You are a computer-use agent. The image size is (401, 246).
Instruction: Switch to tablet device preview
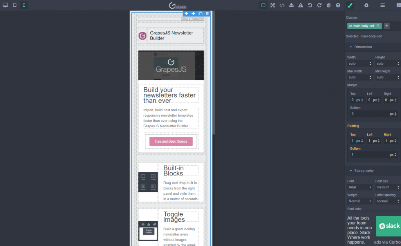tap(14, 5)
